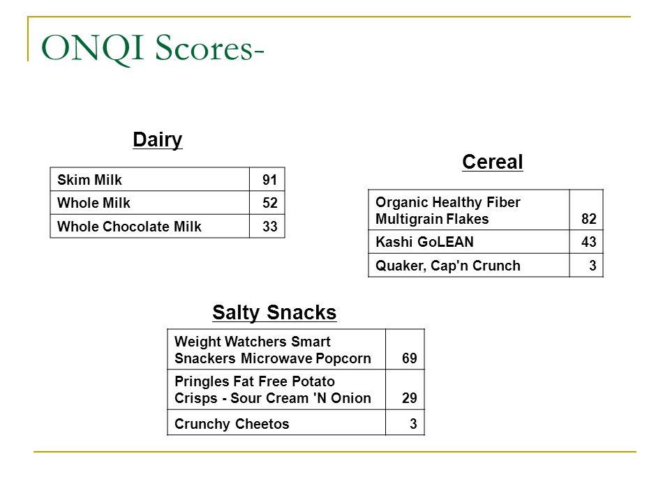Image resolution: width=670 pixels, height=502 pixels.
Task: Select the Dairy heading
Action: 158,140
